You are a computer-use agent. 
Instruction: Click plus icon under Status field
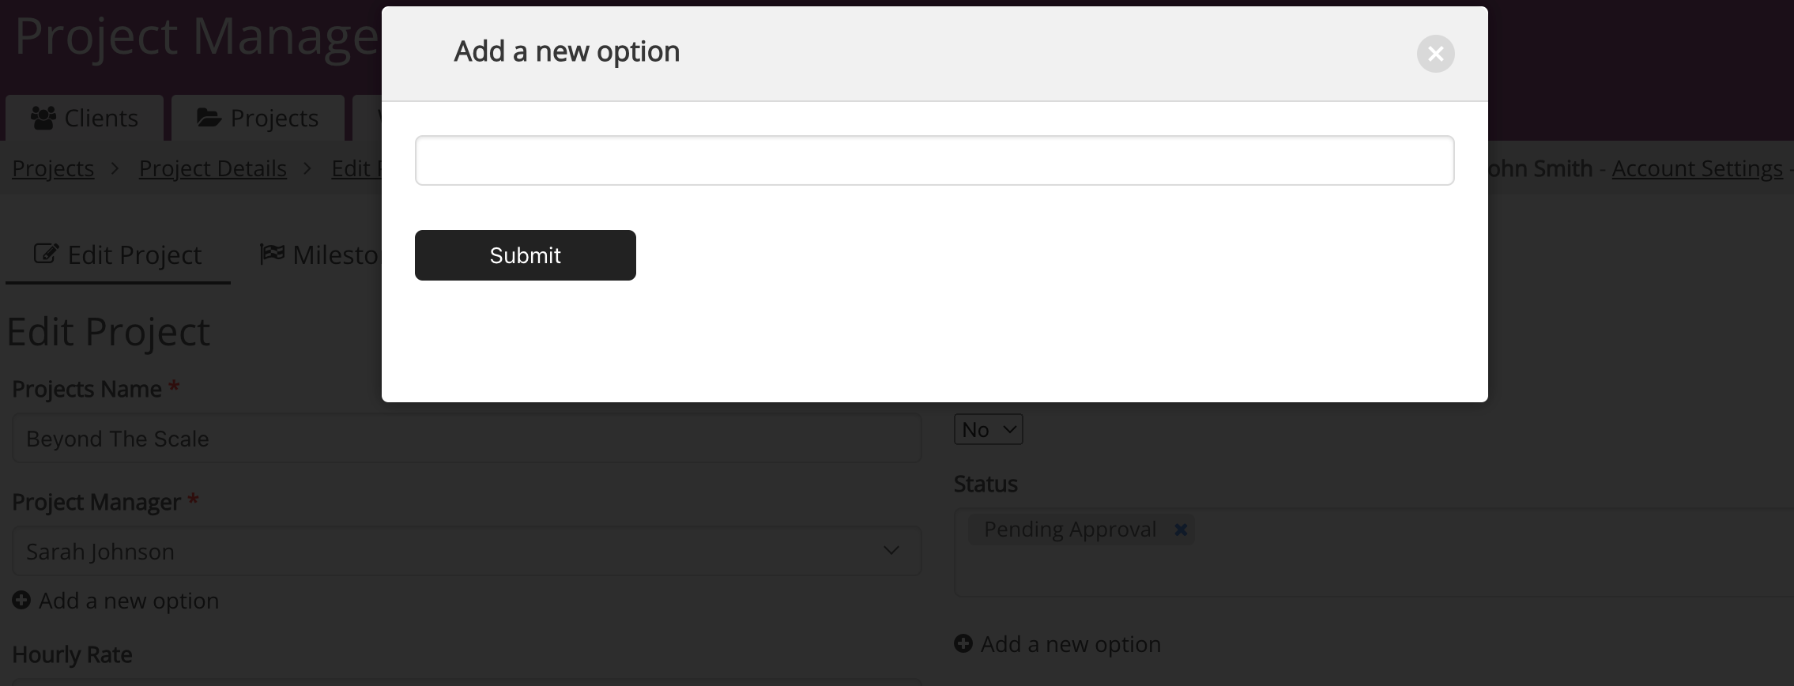click(x=963, y=644)
